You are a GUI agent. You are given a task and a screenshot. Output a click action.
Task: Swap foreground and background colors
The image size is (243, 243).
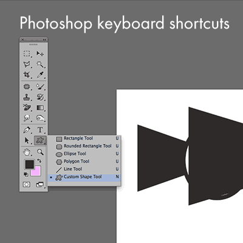pos(39,161)
